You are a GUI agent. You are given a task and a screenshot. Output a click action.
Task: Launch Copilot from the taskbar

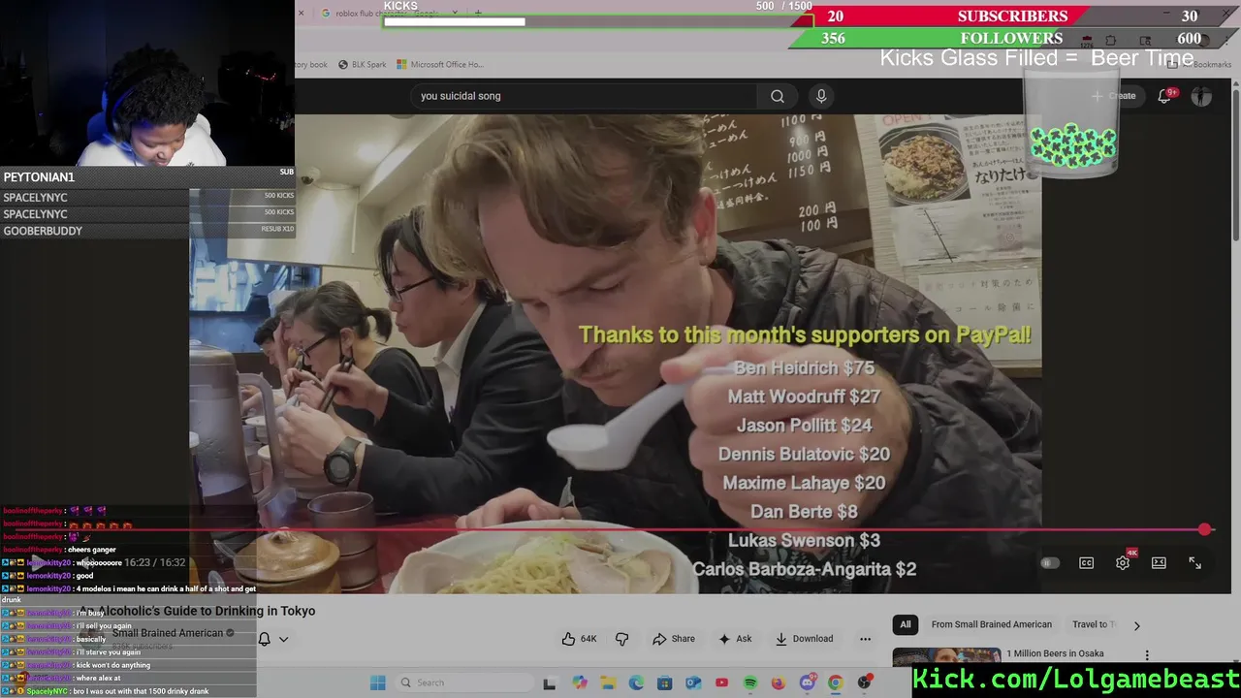(x=579, y=682)
